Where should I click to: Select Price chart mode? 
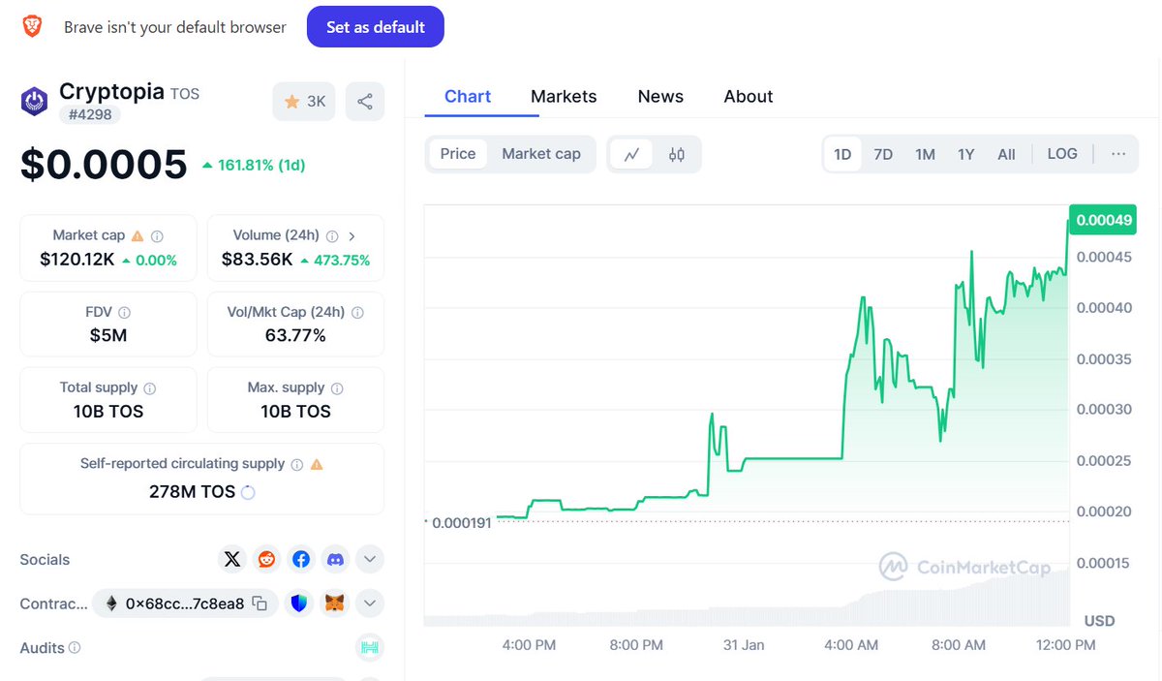[458, 154]
